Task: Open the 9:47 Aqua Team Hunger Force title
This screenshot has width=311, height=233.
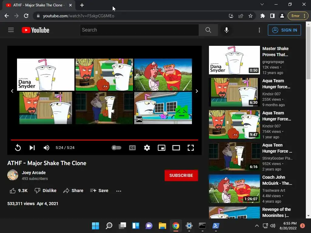Action: [x=276, y=116]
